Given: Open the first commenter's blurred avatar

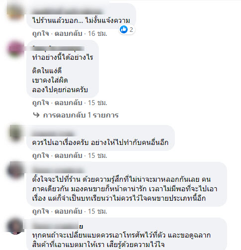Looking at the screenshot, I should tap(15, 11).
